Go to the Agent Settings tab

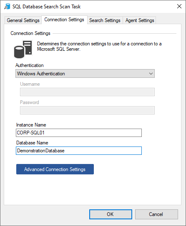click(140, 20)
